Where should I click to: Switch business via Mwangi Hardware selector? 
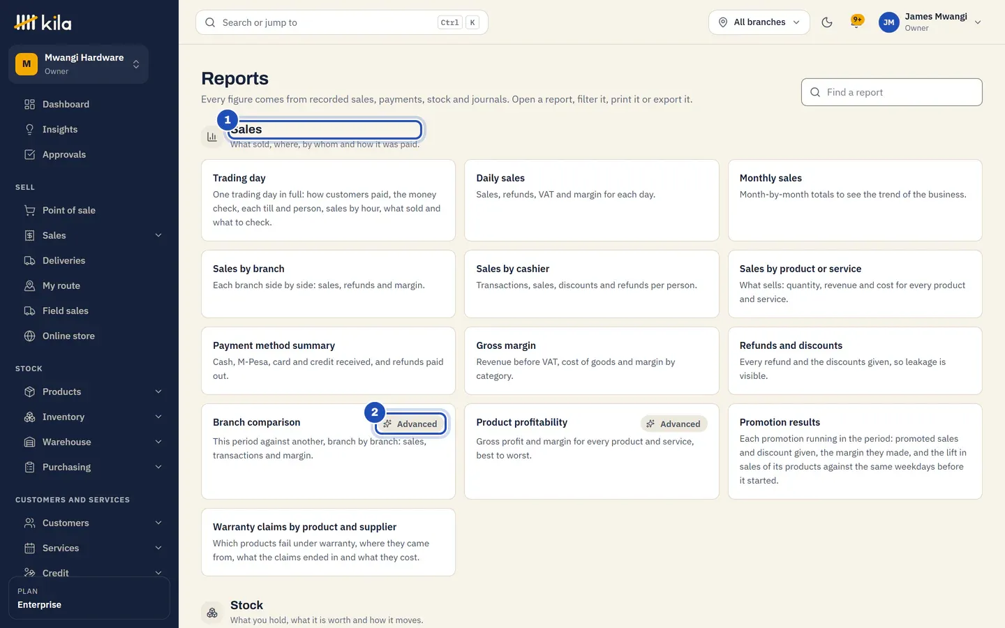pos(78,64)
